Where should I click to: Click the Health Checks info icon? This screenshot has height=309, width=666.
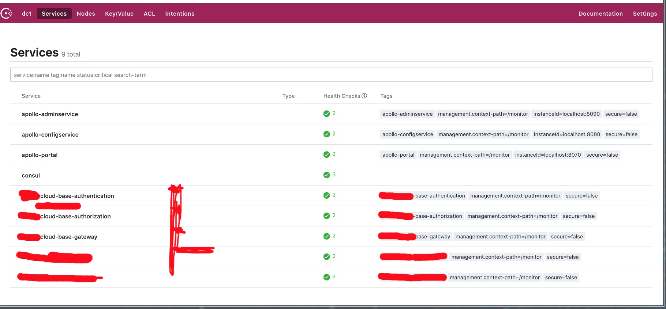point(364,96)
